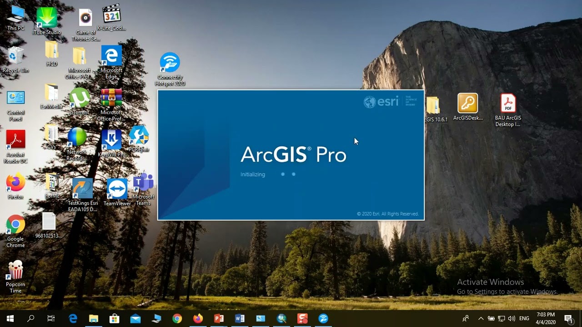Open TestKings Esri EADA105 shortcut
Viewport: 582px width, 327px height.
[83, 195]
